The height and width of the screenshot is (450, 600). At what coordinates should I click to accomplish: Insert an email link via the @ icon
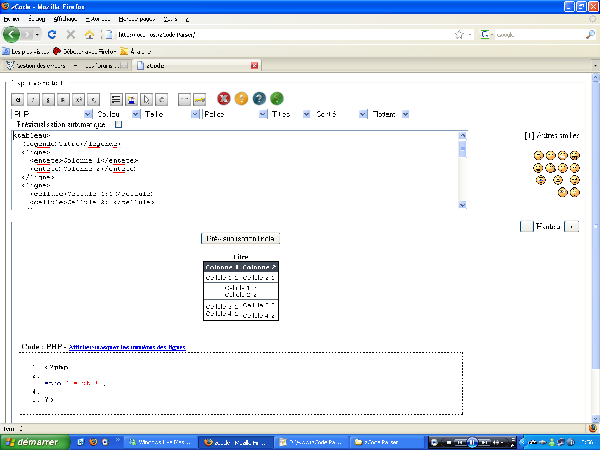[161, 99]
